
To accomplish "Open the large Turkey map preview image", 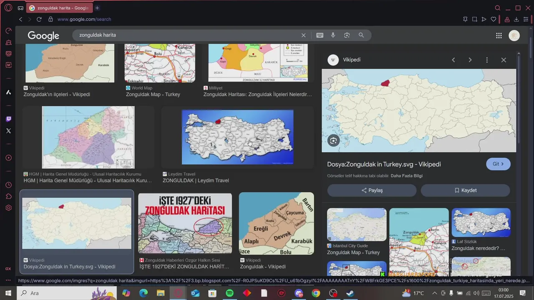I will (419, 110).
